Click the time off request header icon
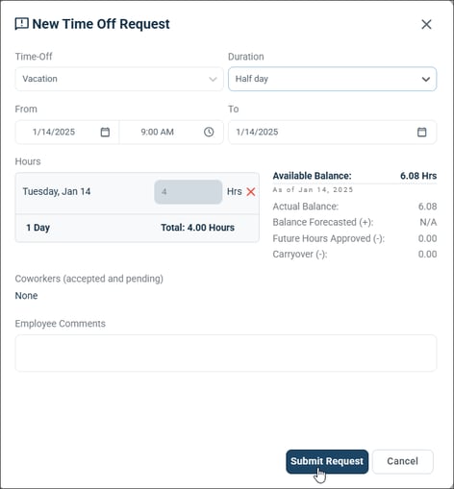 click(x=22, y=24)
